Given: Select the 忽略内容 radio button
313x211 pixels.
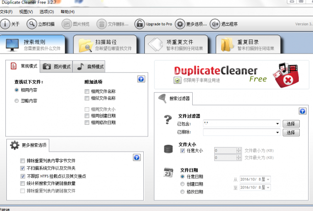Looking at the screenshot, I should (17, 101).
